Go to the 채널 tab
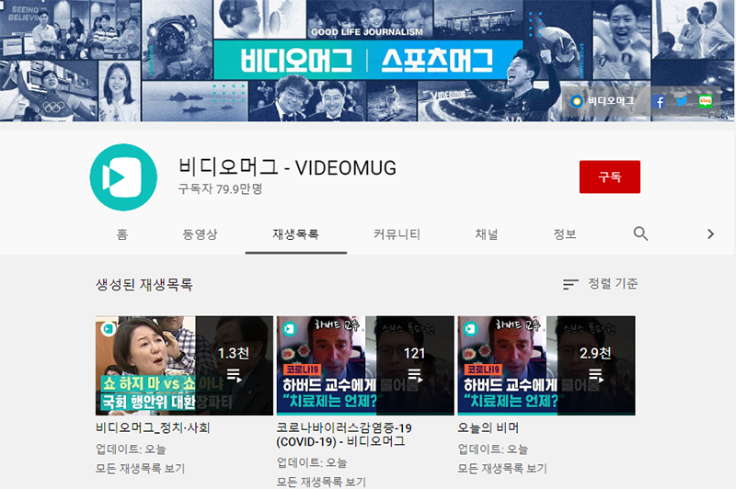The height and width of the screenshot is (489, 736). (x=487, y=234)
